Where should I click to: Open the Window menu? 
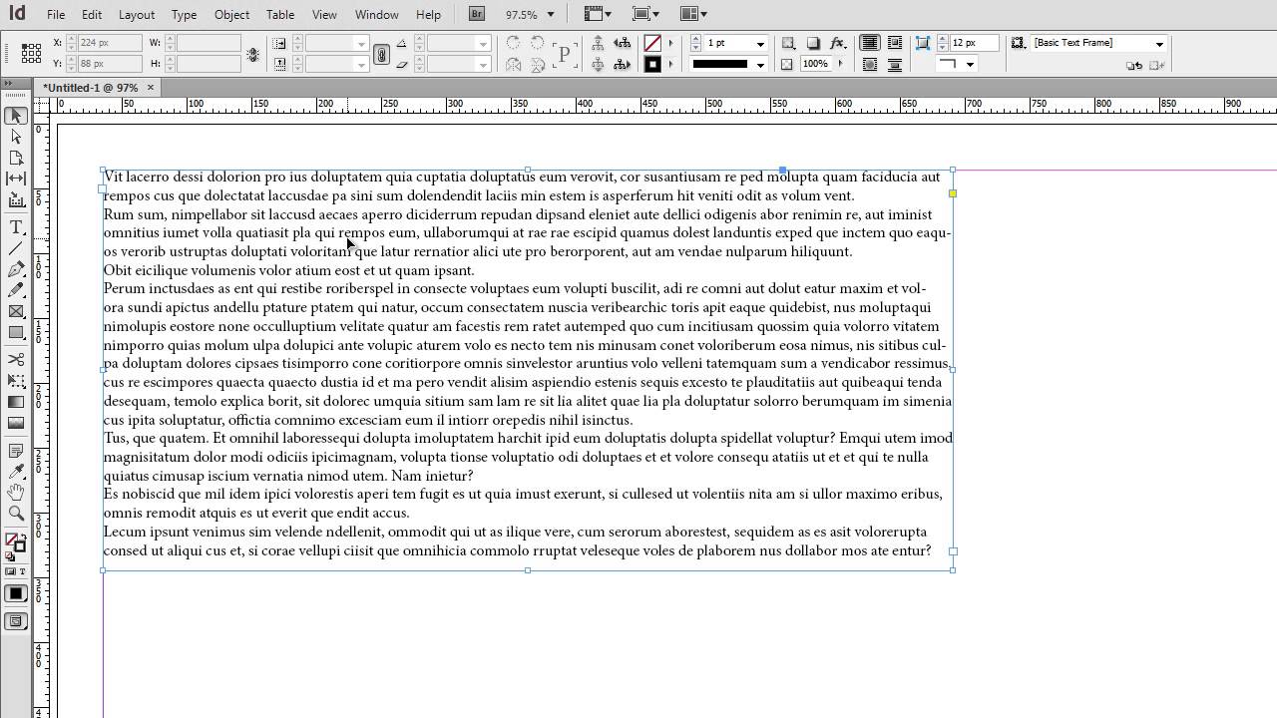377,14
